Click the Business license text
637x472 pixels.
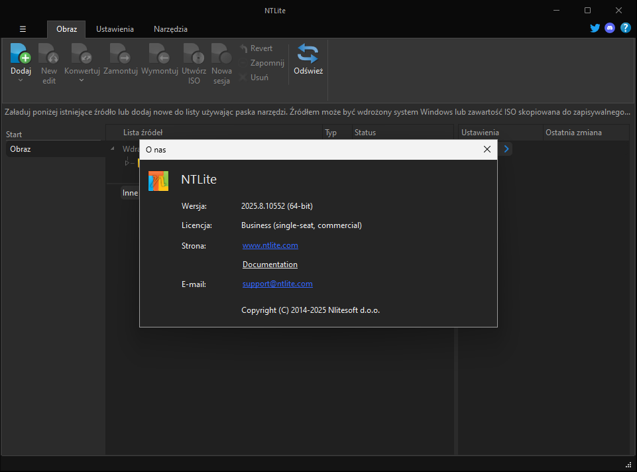pos(302,225)
